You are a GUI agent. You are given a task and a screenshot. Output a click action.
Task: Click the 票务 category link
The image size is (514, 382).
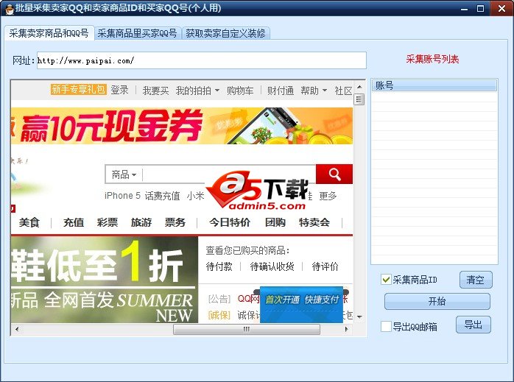click(175, 222)
